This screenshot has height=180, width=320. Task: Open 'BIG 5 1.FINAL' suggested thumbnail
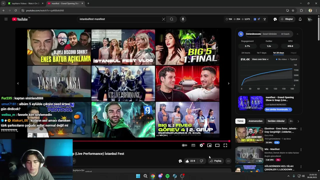click(187, 47)
